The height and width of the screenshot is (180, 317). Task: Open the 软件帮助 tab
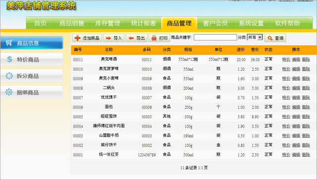(x=287, y=23)
